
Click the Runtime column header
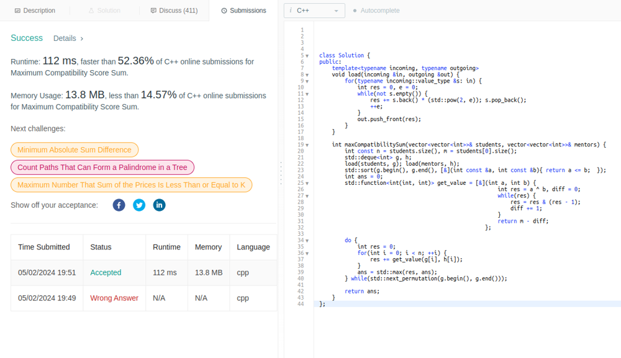pyautogui.click(x=166, y=247)
